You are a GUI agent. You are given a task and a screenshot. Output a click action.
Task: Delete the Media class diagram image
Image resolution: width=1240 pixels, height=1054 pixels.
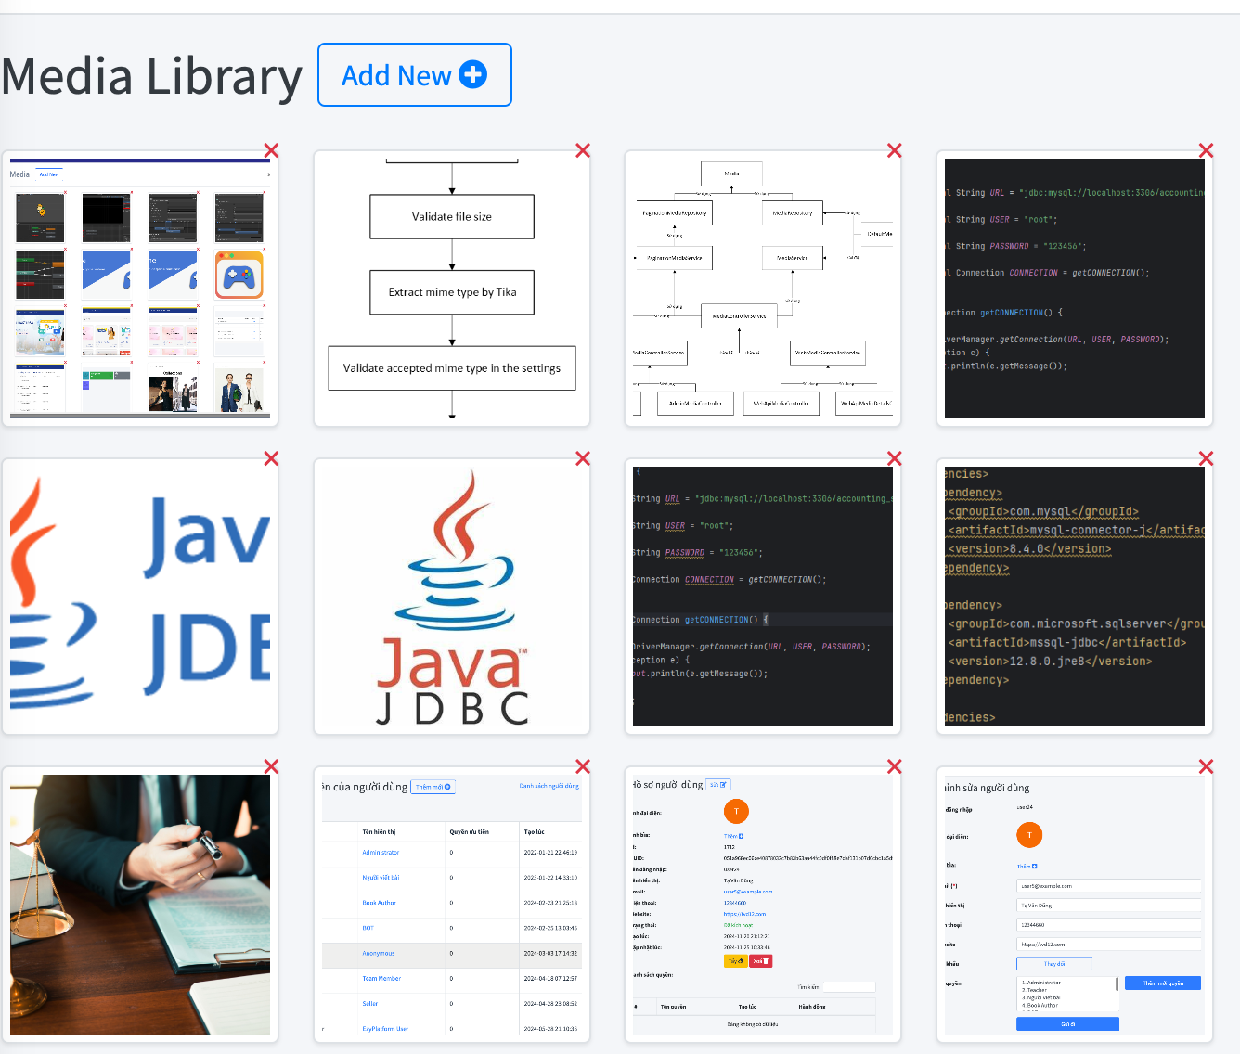895,150
